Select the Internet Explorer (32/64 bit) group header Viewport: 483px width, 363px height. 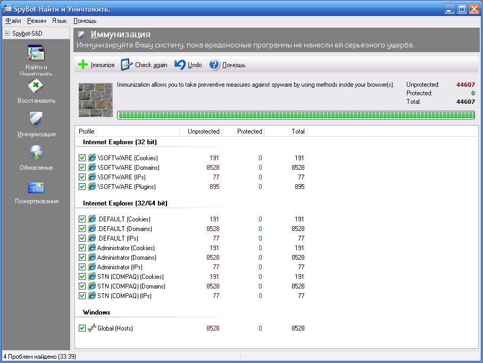coord(125,203)
